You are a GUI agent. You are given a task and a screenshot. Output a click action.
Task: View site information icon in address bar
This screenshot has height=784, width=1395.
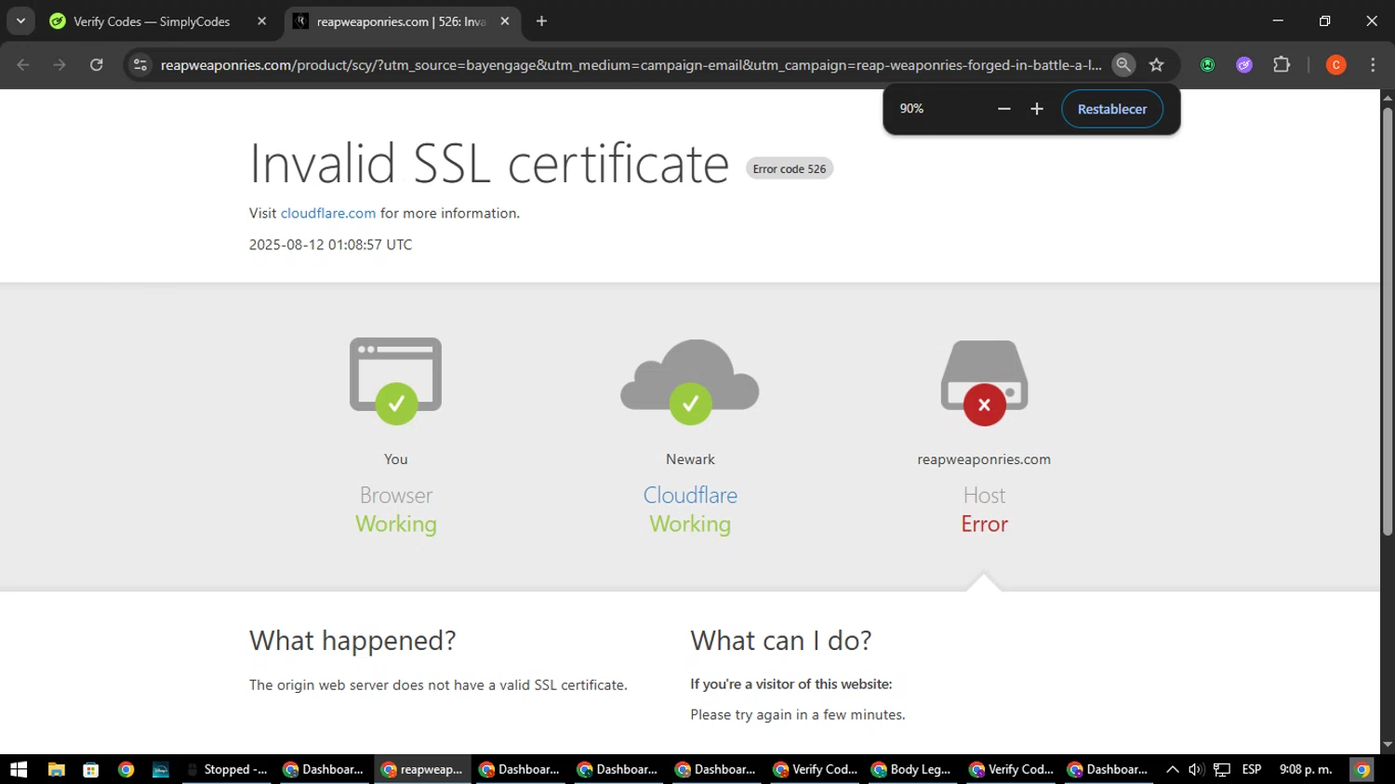click(x=140, y=65)
